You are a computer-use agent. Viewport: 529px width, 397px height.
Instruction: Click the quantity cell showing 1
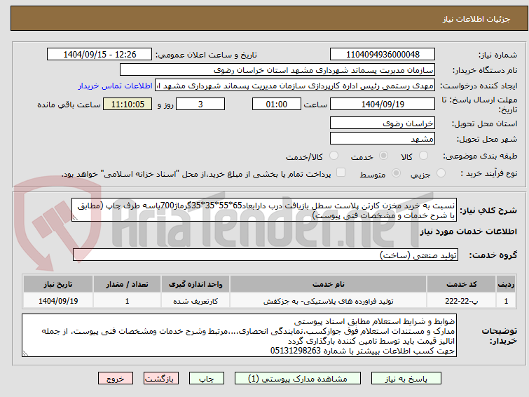click(128, 301)
